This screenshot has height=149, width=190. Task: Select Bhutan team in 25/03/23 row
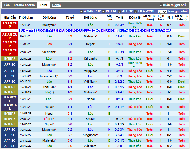(x=91, y=119)
